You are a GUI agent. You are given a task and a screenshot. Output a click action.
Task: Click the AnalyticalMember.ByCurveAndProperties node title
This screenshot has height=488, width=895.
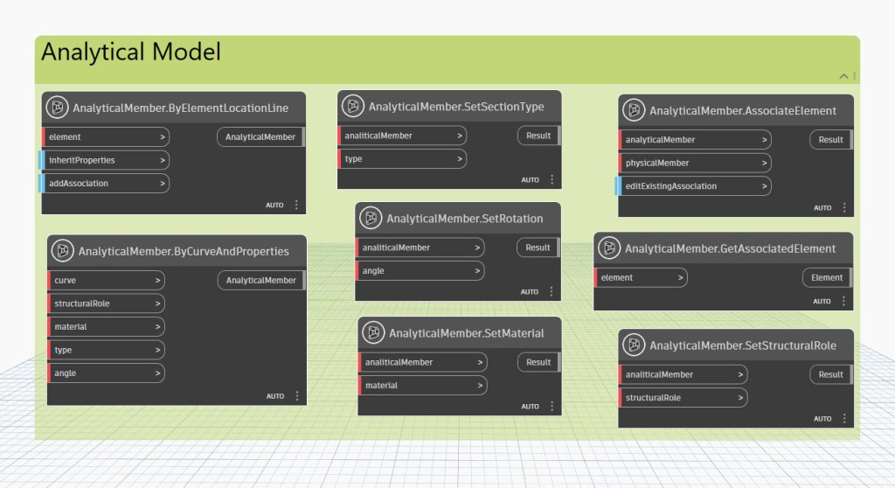(184, 251)
